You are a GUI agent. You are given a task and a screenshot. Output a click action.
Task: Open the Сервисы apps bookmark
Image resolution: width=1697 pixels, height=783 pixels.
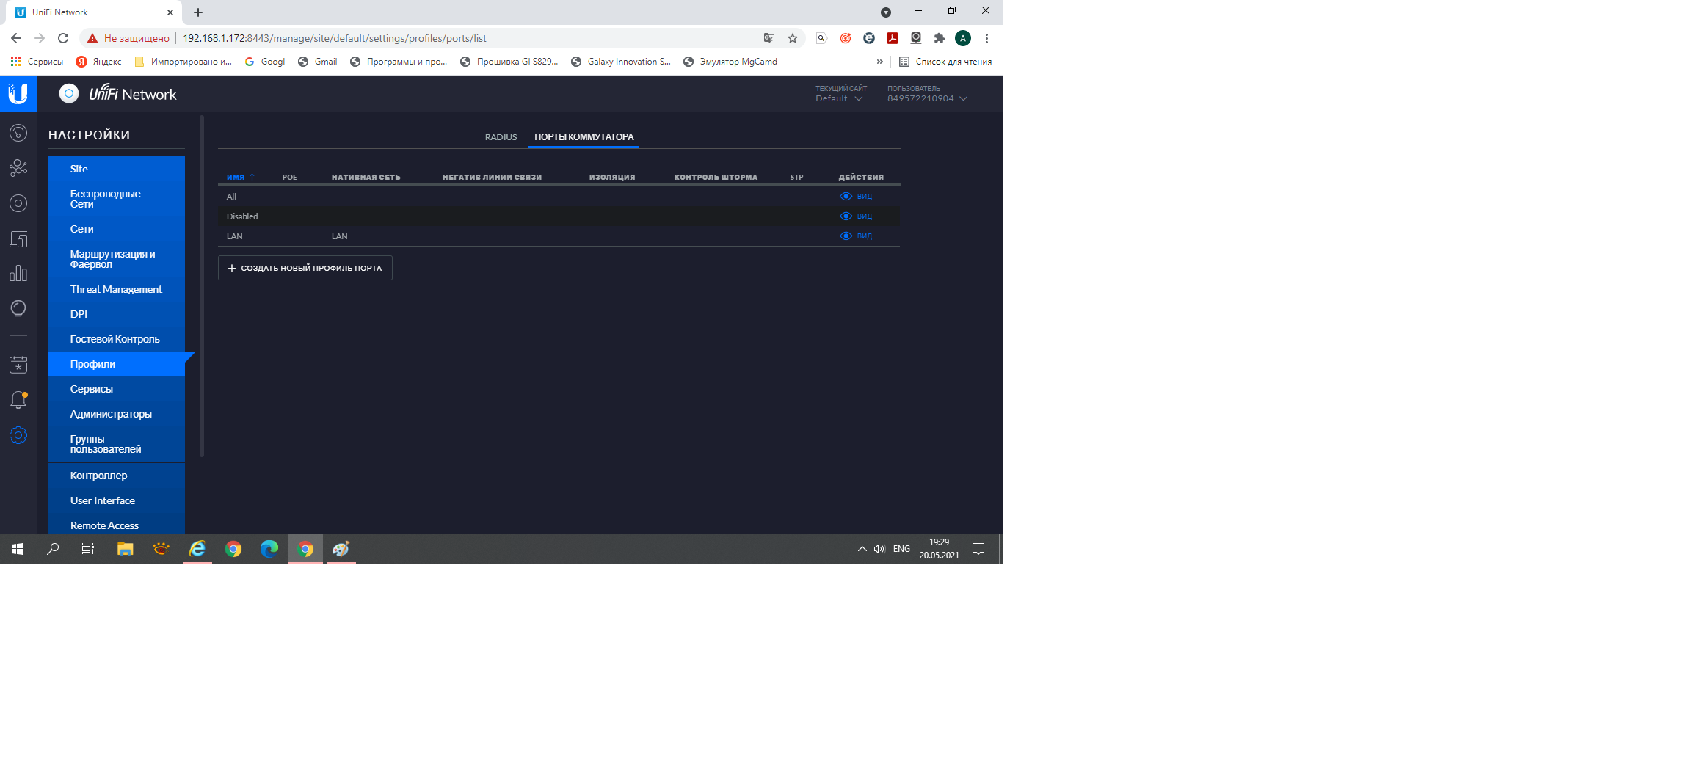[37, 62]
